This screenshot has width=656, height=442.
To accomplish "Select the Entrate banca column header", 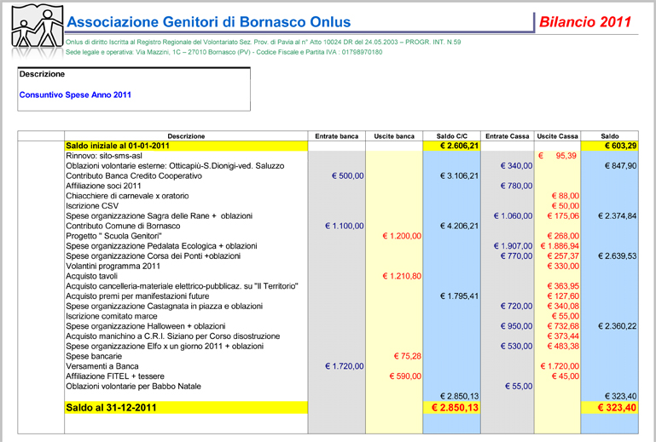I will (x=336, y=136).
